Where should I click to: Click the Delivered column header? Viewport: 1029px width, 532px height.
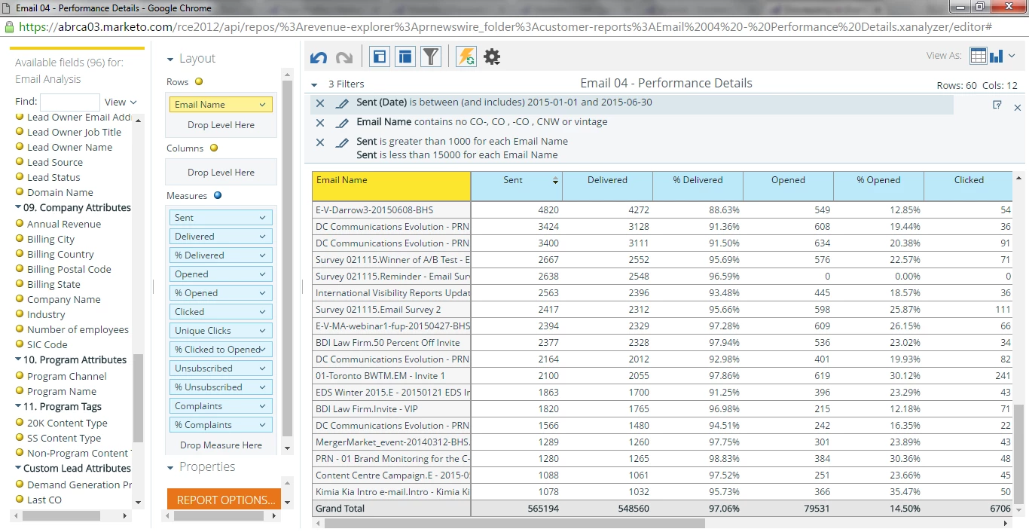[607, 185]
